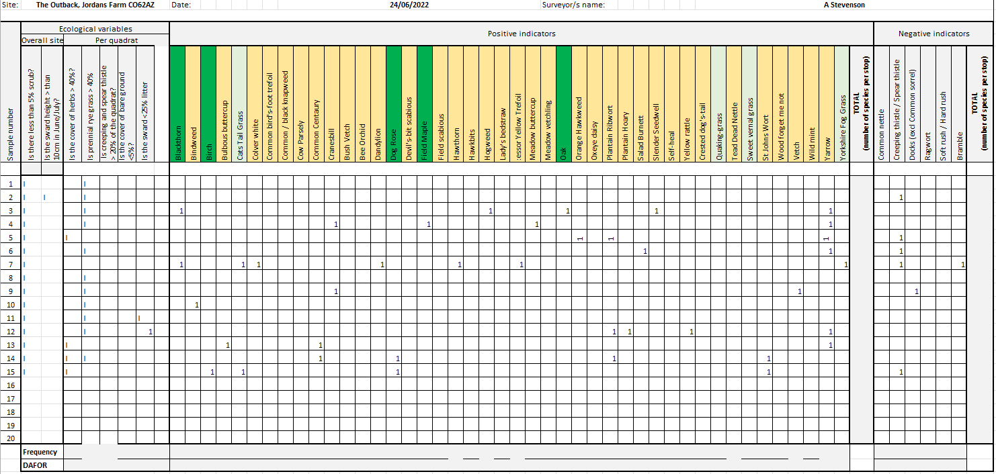Select sample number 16 row label
This screenshot has width=996, height=474.
(x=10, y=385)
